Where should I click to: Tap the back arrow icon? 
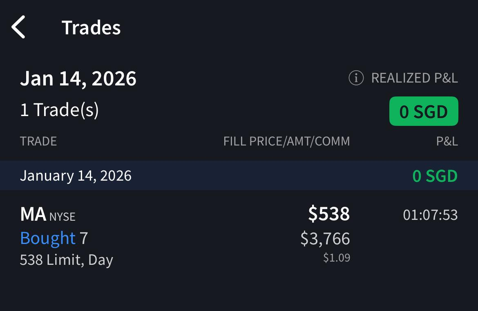coord(19,27)
